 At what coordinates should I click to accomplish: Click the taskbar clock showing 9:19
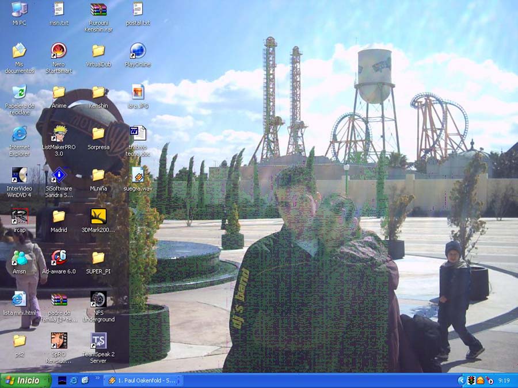[x=504, y=381]
